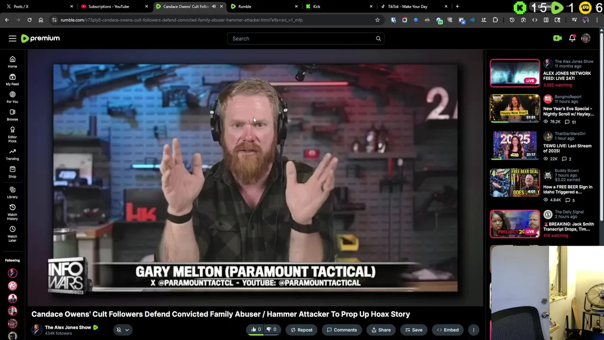
Task: Open the browser extensions puzzle icon
Action: tap(495, 20)
